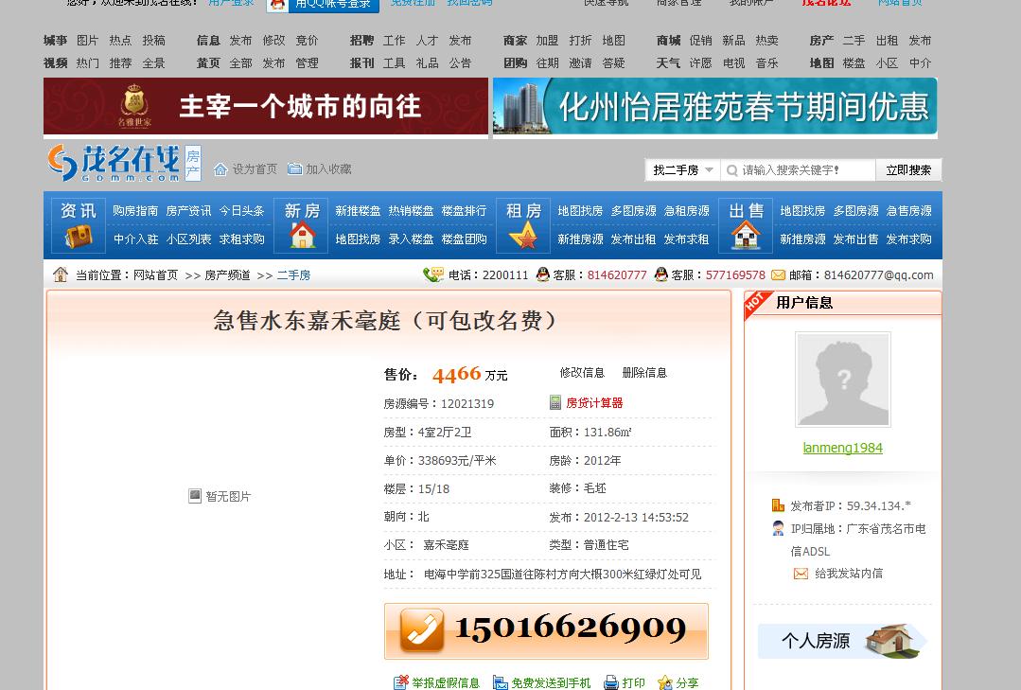
Task: Click the 修改信息 edit link
Action: (x=582, y=373)
